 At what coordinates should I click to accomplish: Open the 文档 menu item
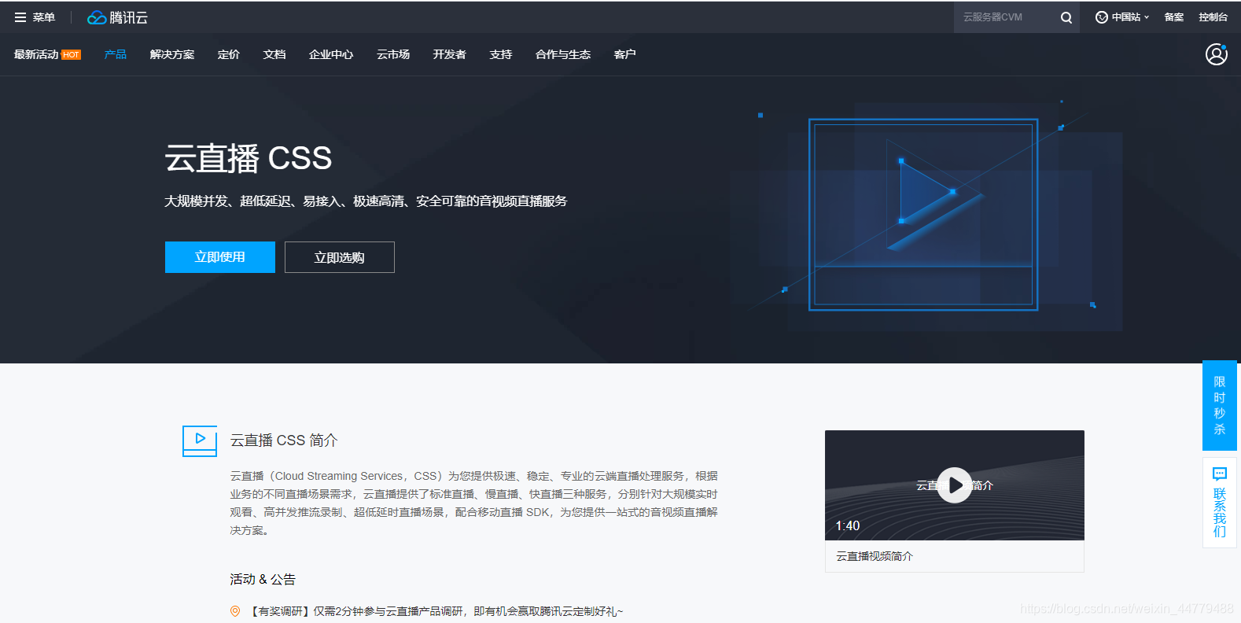[274, 54]
